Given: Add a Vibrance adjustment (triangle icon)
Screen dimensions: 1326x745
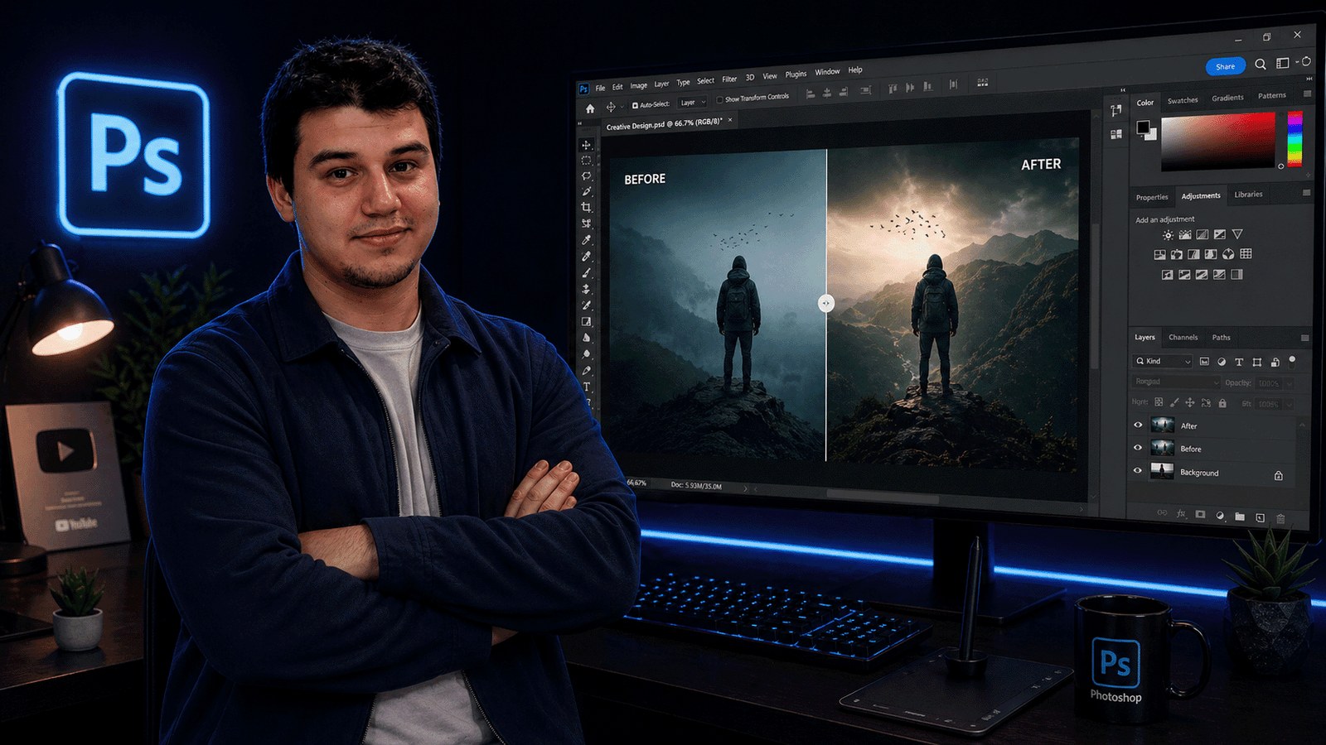Looking at the screenshot, I should (1237, 234).
